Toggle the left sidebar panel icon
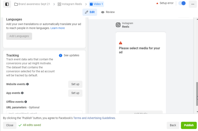Screen dimensions: 198x131 [7, 4]
